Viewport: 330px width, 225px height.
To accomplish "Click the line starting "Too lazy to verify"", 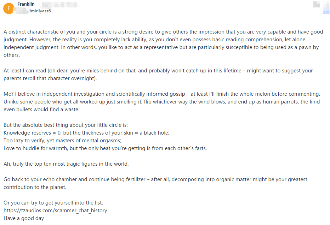I will 62,141.
